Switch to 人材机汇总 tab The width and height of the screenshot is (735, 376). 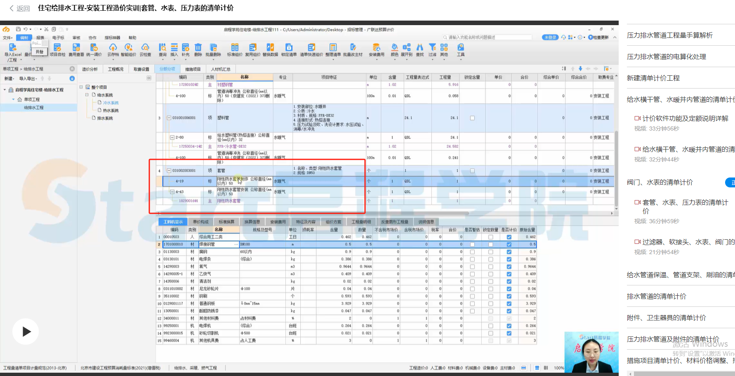(x=221, y=69)
